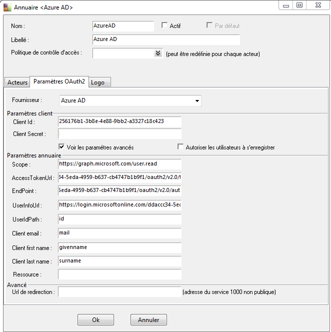Select the Paramètres OAuth2 tab
Image resolution: width=331 pixels, height=332 pixels.
click(x=59, y=81)
